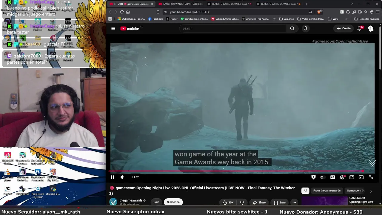
Task: Subscribe to thegameawards channel
Action: [x=173, y=202]
